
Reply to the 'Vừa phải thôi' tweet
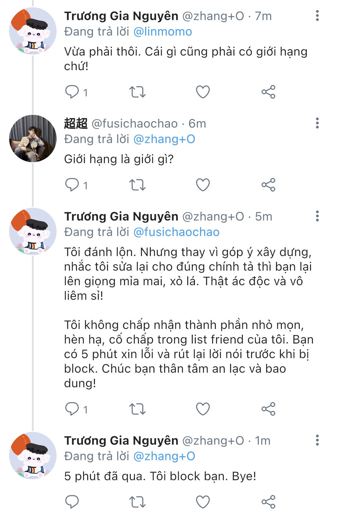[72, 92]
